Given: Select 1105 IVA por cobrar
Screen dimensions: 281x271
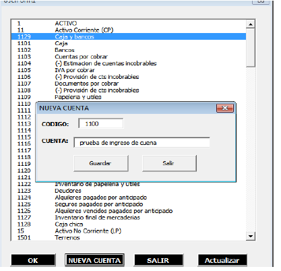Looking at the screenshot, I should point(129,70).
